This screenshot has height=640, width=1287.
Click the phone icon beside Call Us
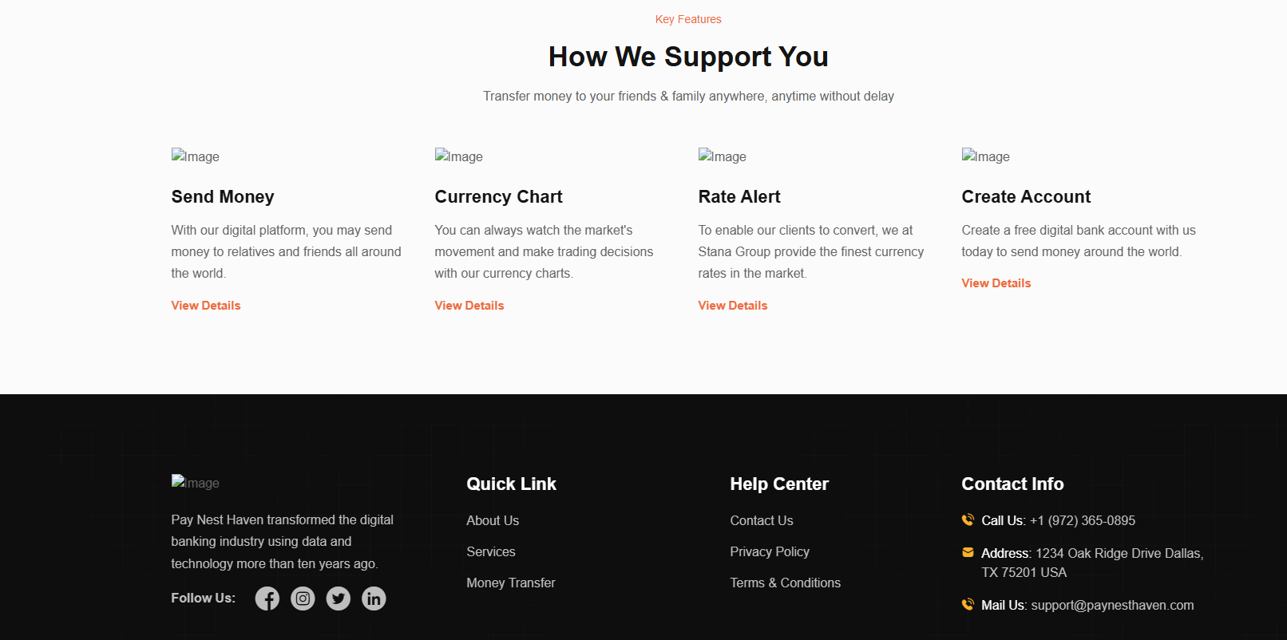pyautogui.click(x=968, y=520)
